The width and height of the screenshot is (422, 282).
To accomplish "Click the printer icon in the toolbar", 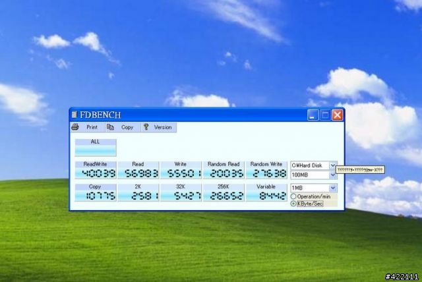I will pyautogui.click(x=75, y=127).
